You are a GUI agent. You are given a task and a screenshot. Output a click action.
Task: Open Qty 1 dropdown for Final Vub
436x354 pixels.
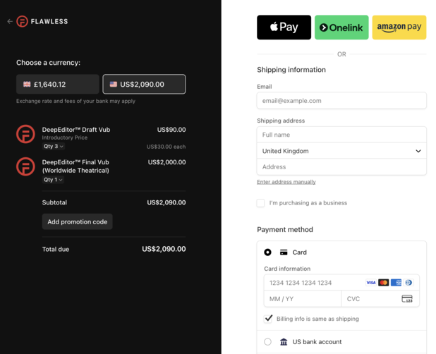53,180
